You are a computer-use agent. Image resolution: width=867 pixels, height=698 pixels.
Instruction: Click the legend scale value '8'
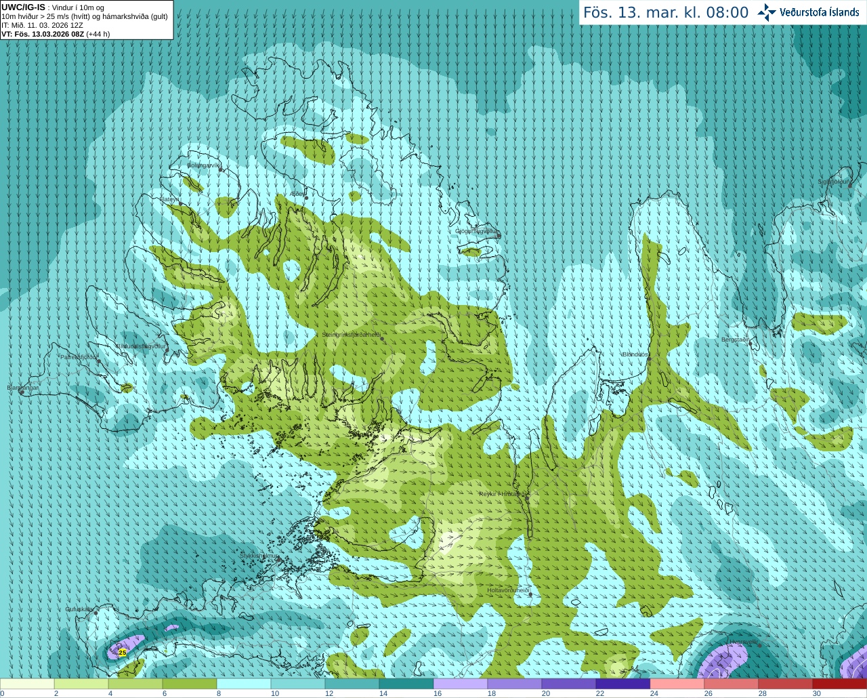(x=219, y=693)
